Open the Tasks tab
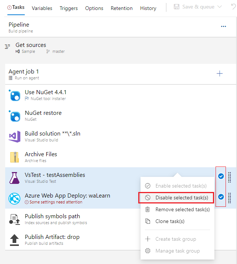 [16, 7]
